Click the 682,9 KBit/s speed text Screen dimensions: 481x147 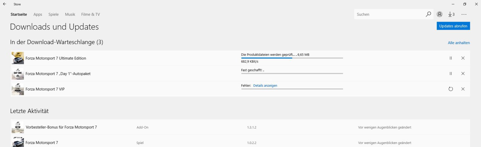(250, 61)
